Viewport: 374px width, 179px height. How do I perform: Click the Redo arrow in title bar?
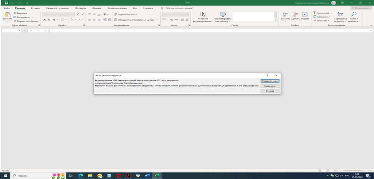click(20, 3)
